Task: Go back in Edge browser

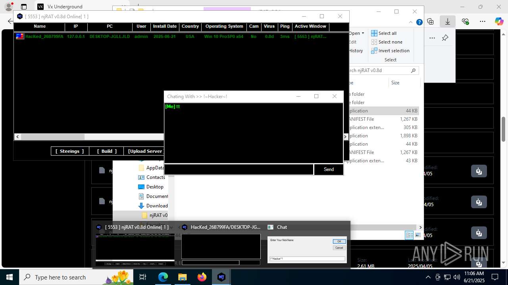Action: [x=10, y=21]
